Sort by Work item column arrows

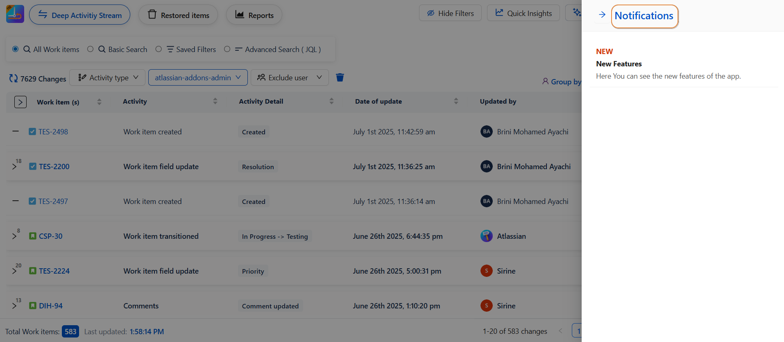(99, 102)
